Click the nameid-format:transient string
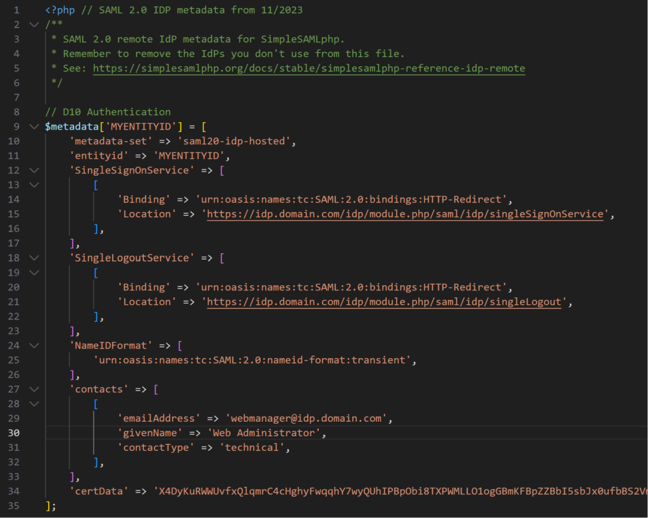 pyautogui.click(x=252, y=360)
